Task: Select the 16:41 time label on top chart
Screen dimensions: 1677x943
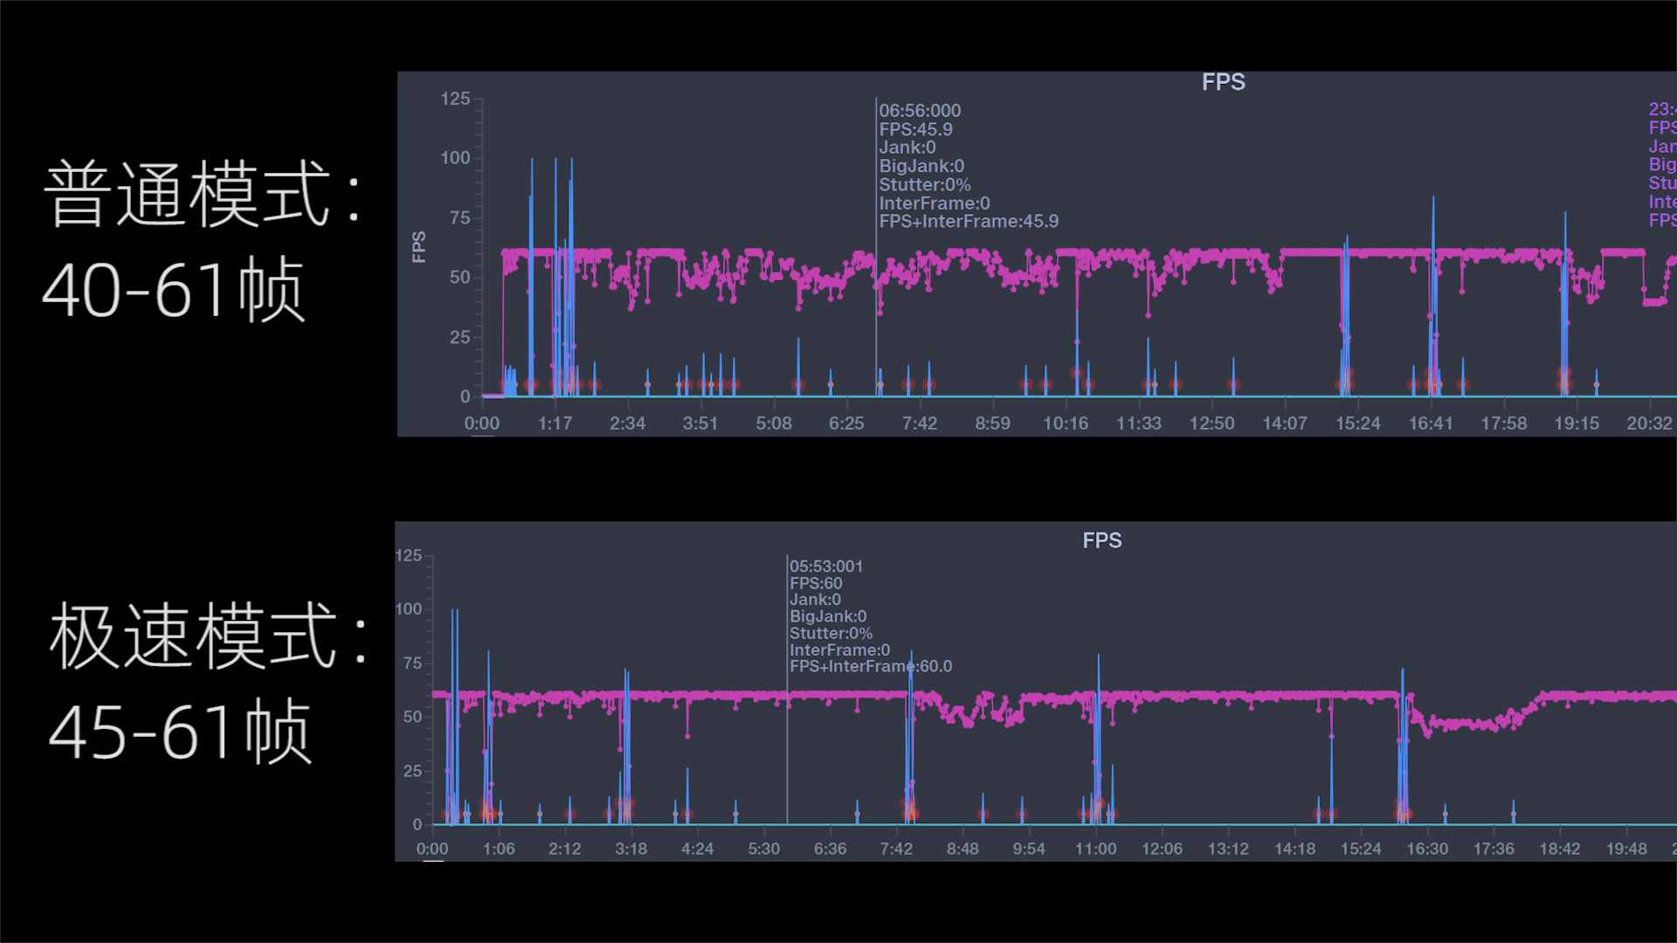Action: tap(1430, 423)
